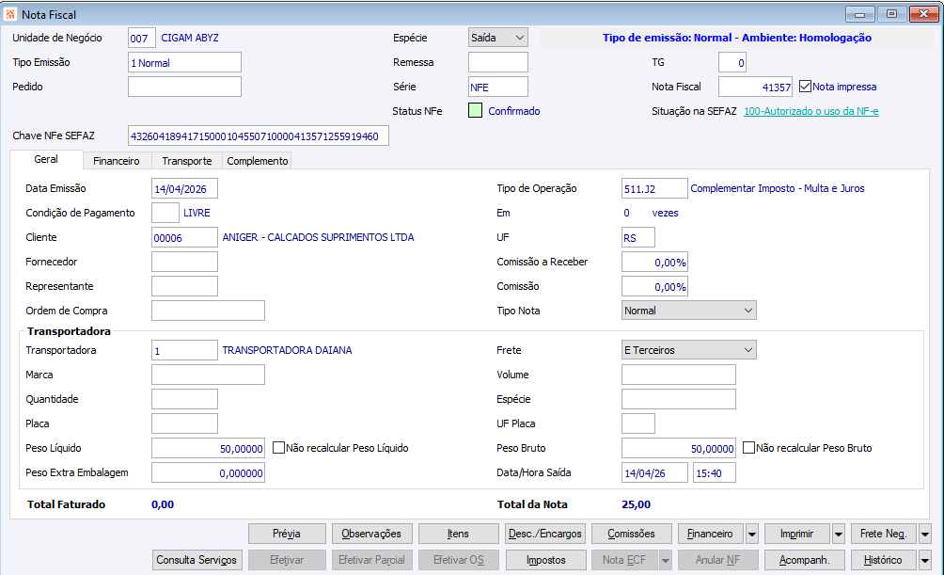This screenshot has width=944, height=575.
Task: Click the Tipo de Operação field
Action: 654,188
